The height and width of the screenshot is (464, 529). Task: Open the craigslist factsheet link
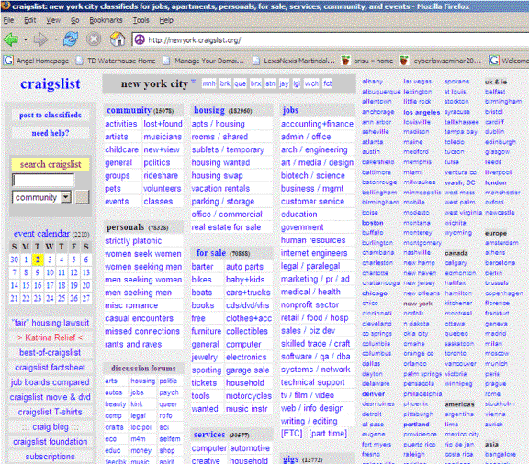pos(50,368)
